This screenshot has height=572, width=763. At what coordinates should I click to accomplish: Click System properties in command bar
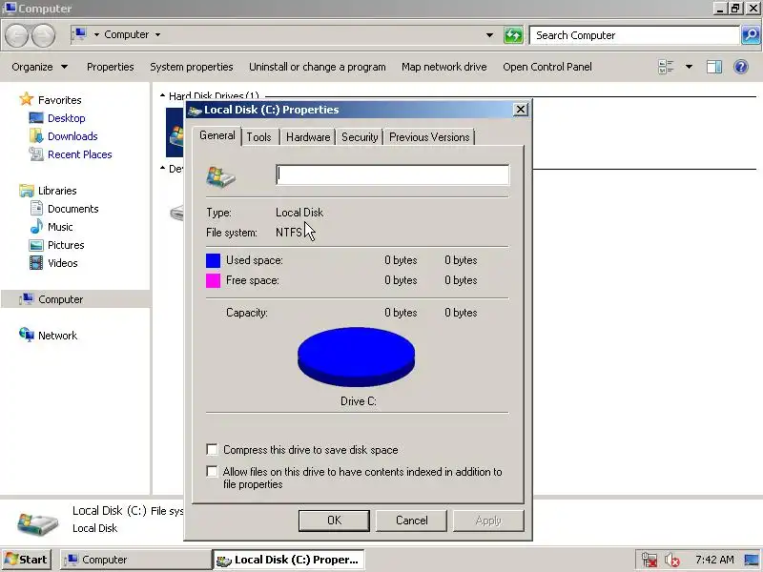192,67
